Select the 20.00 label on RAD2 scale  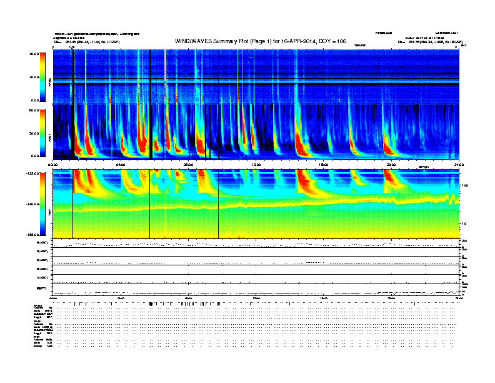click(34, 77)
